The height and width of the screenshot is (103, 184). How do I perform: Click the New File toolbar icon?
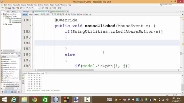click(3, 8)
